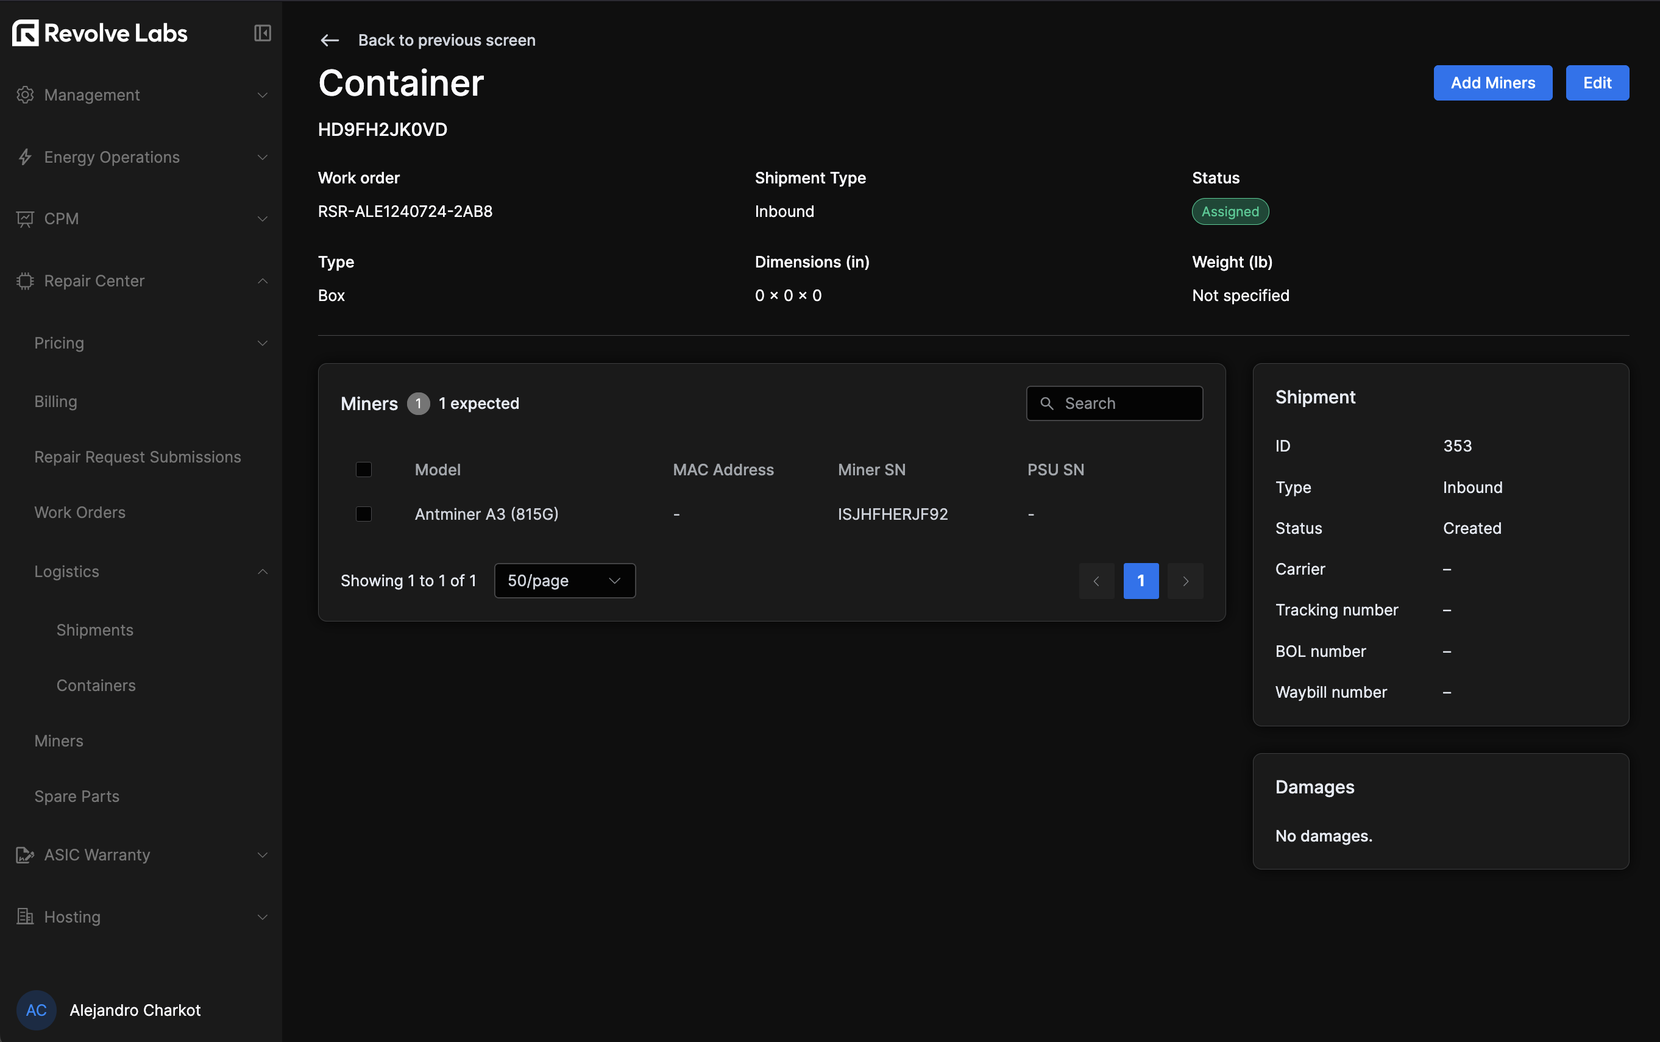Click the CPM icon in sidebar
Viewport: 1660px width, 1042px height.
coord(25,219)
